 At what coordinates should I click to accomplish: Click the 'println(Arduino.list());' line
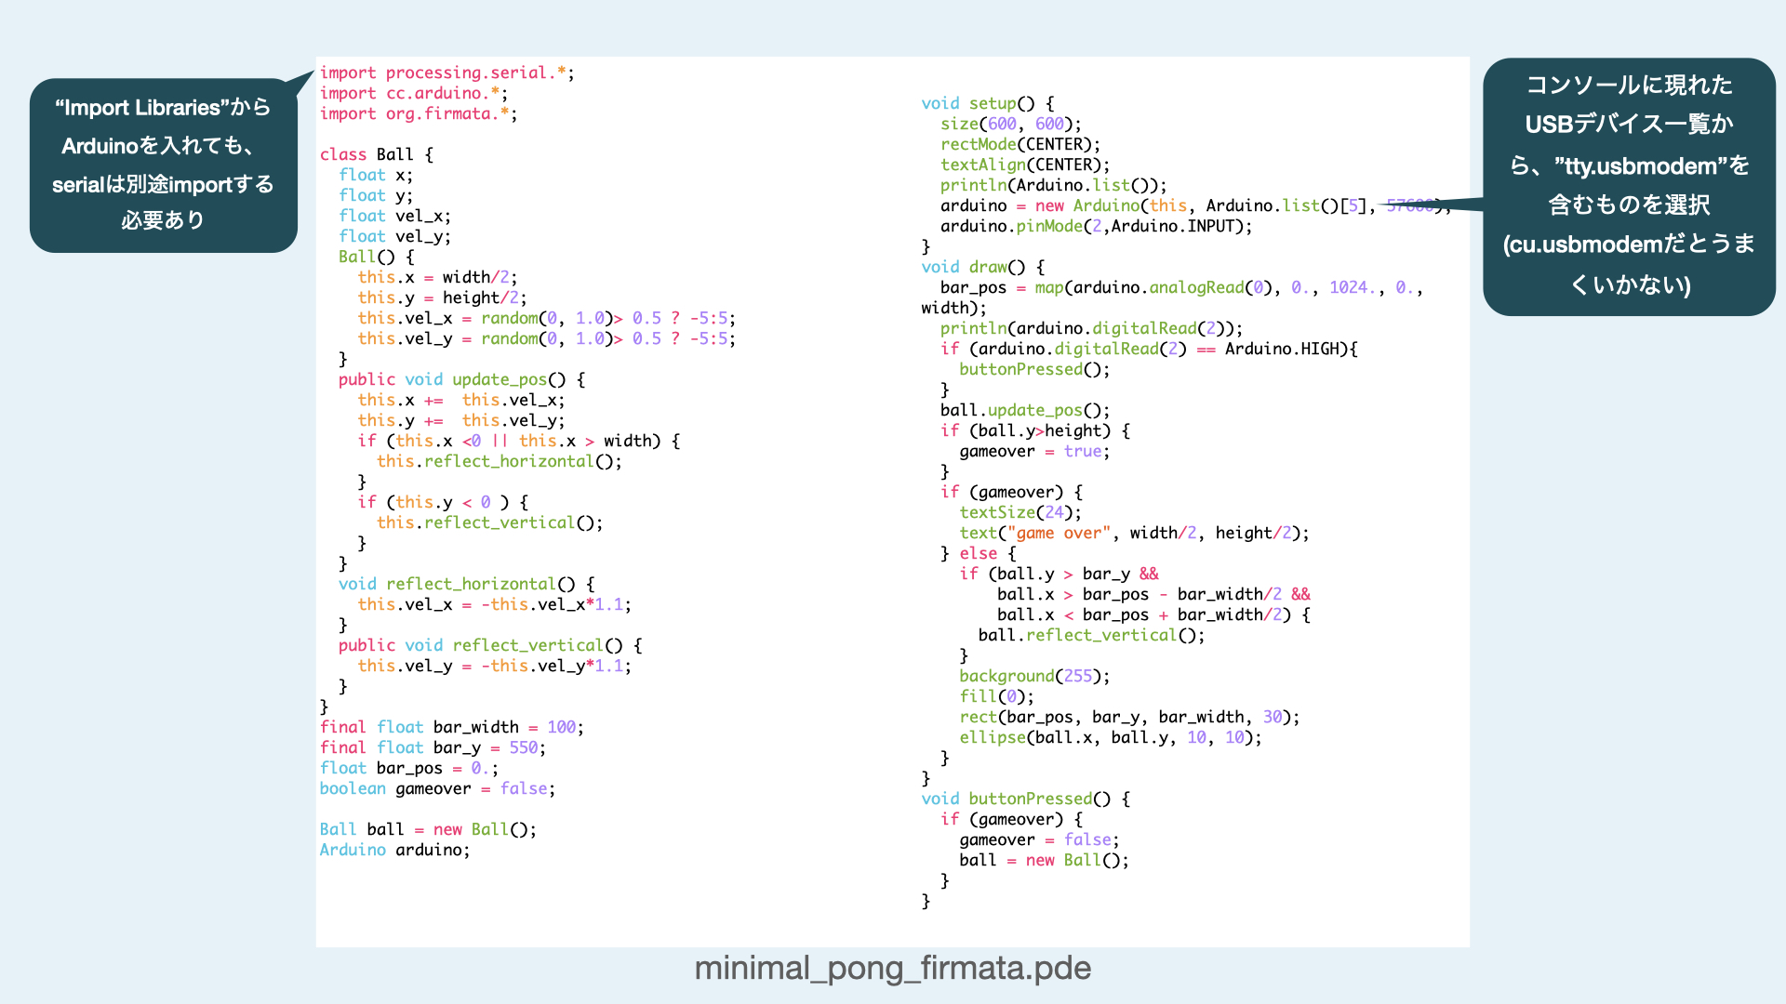[x=1052, y=185]
